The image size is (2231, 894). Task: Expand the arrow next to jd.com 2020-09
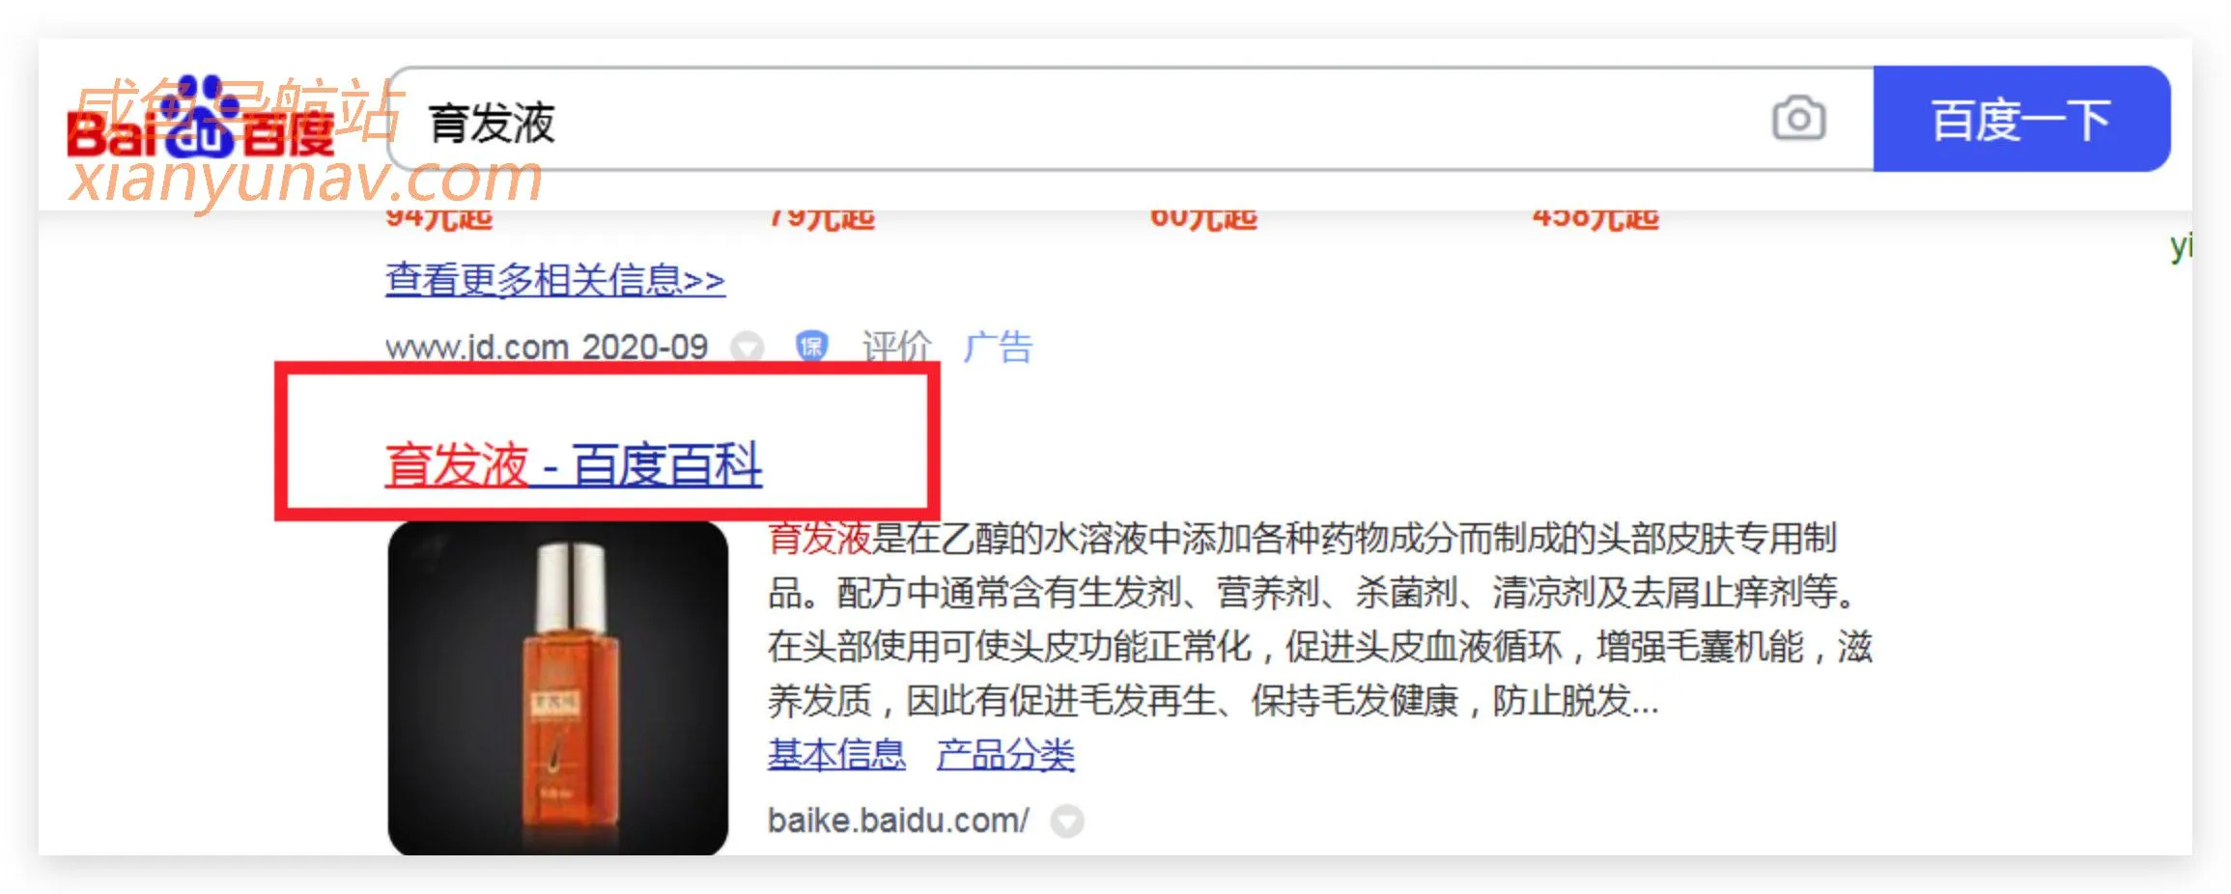coord(747,347)
